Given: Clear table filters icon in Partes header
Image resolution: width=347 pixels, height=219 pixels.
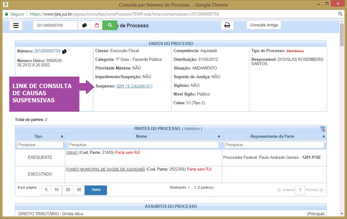Looking at the screenshot, I should click(x=323, y=129).
